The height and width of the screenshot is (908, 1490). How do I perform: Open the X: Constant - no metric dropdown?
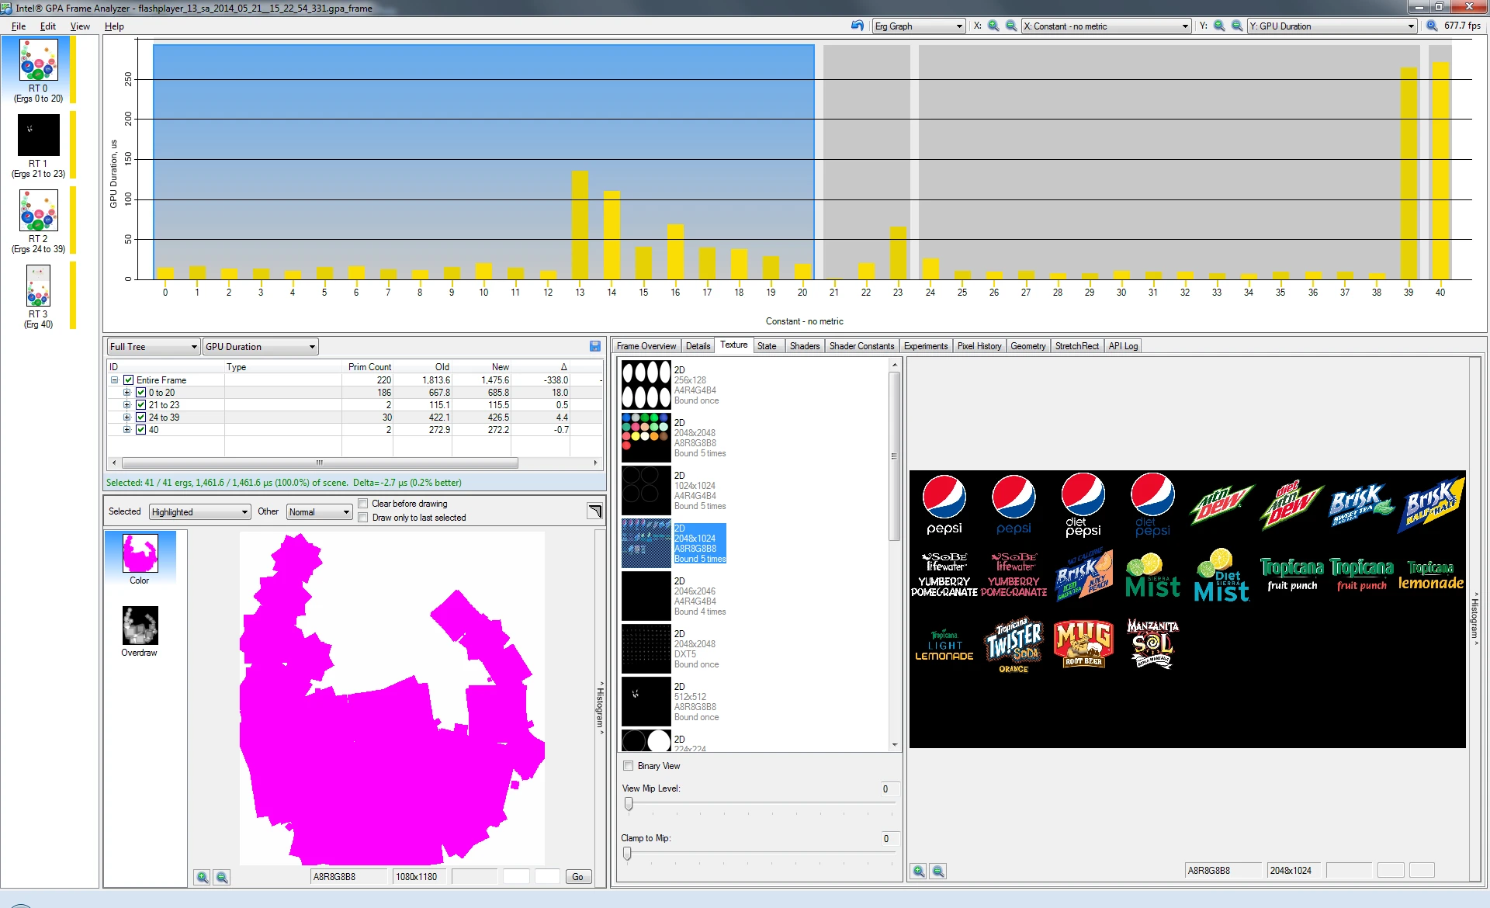click(x=1106, y=26)
